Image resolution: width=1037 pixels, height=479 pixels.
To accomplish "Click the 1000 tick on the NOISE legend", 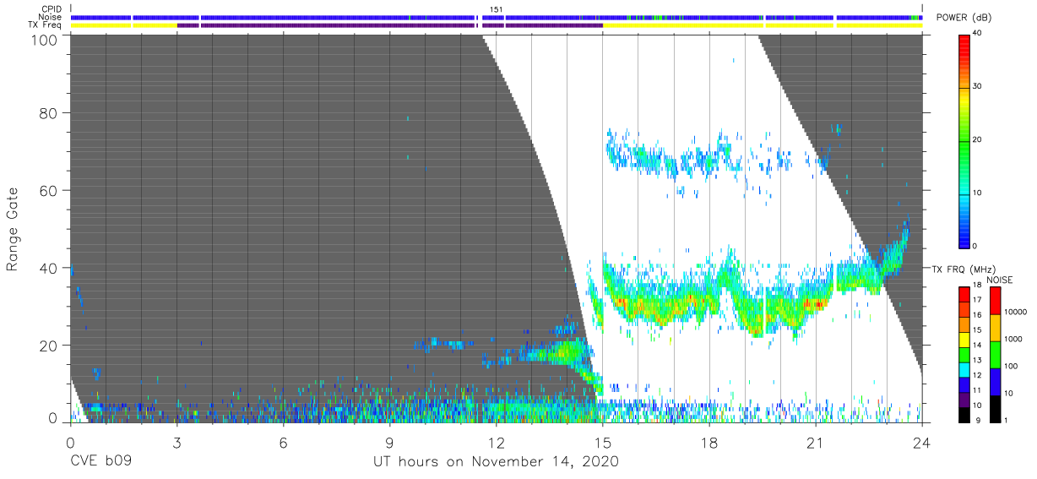I will pos(1013,340).
